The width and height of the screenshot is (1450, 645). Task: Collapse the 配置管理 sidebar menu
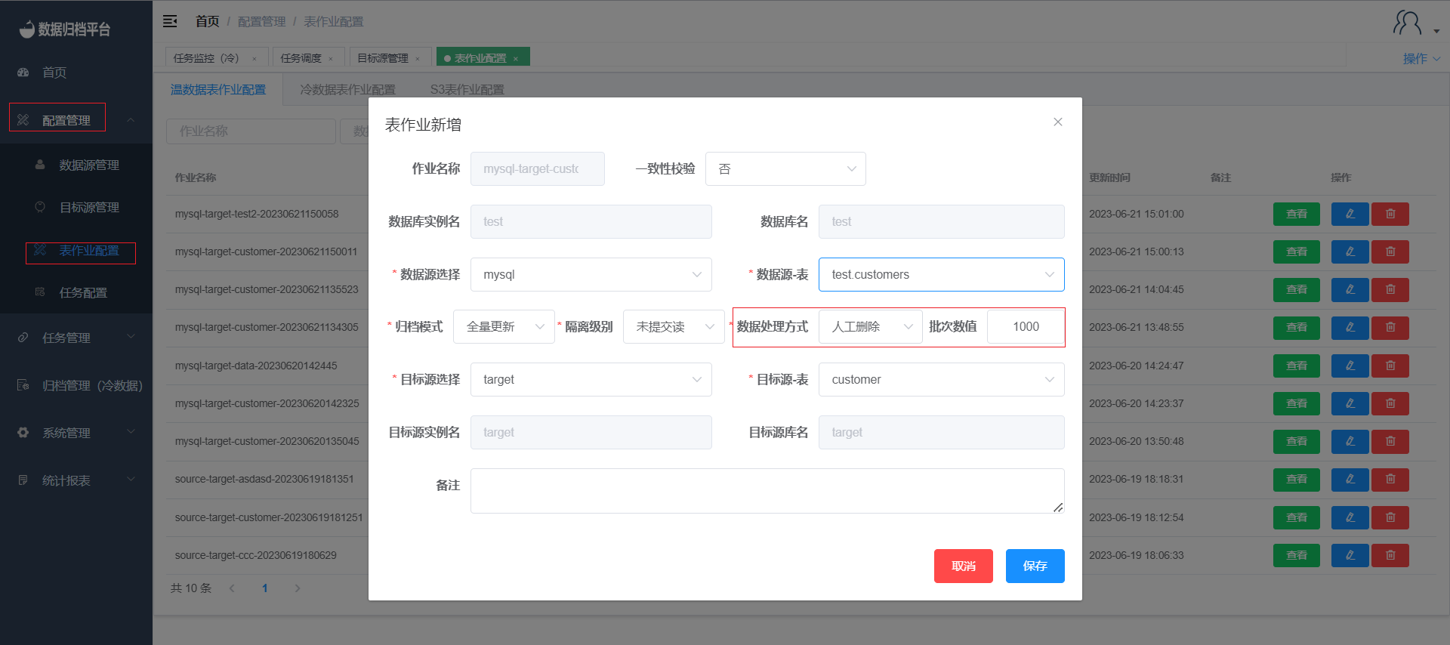point(76,120)
